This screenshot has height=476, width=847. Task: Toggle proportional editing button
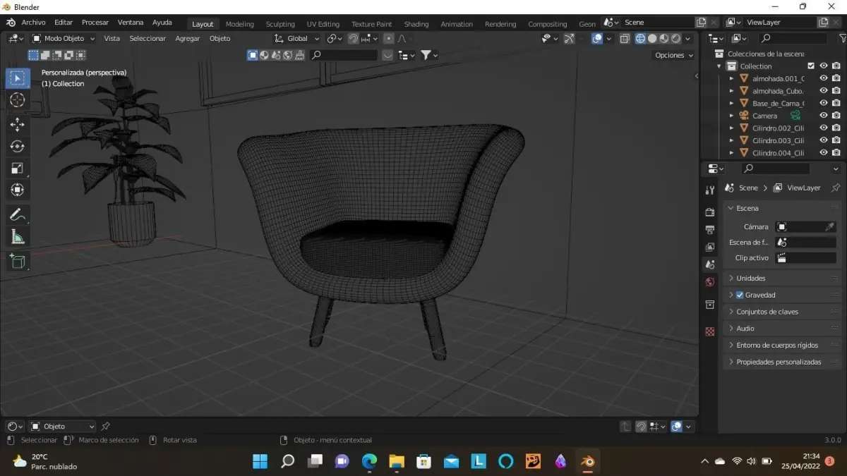pos(388,39)
